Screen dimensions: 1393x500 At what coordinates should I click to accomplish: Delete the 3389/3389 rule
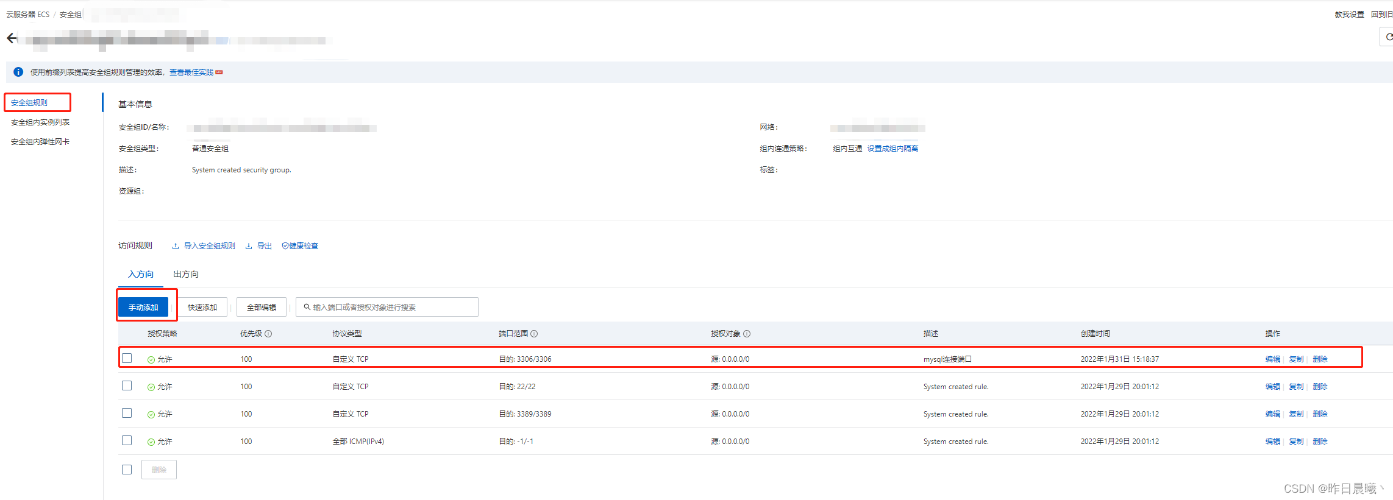pyautogui.click(x=1320, y=414)
